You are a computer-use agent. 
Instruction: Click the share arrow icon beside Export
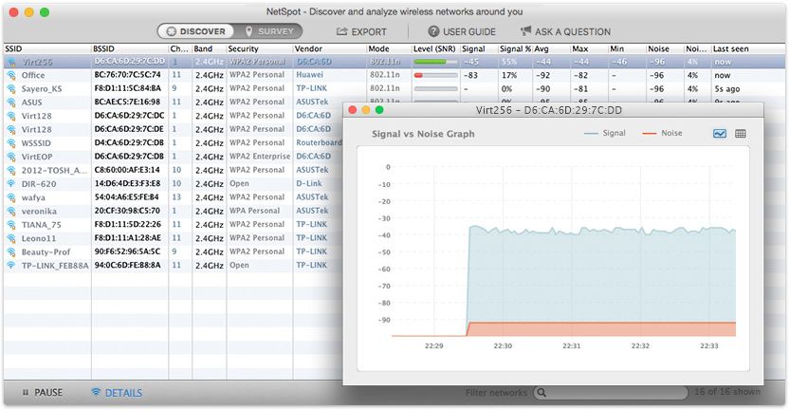click(341, 31)
